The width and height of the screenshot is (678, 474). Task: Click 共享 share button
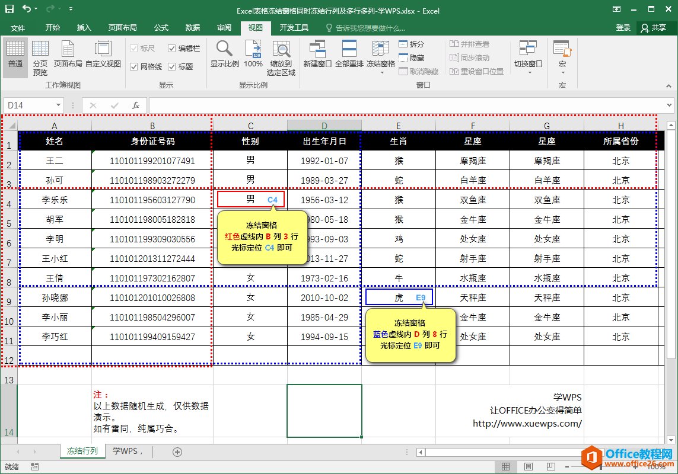tap(653, 28)
